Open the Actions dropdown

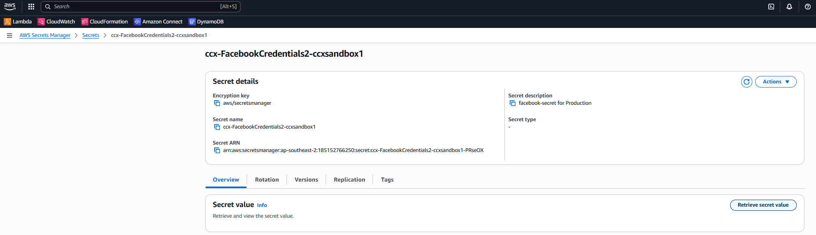tap(775, 82)
